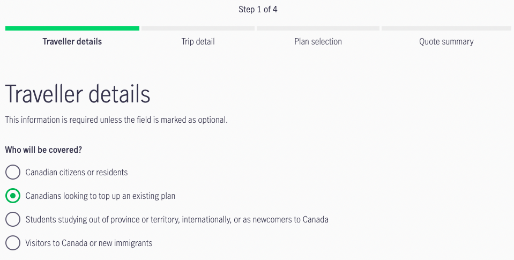Click the required information notice text

(x=116, y=120)
